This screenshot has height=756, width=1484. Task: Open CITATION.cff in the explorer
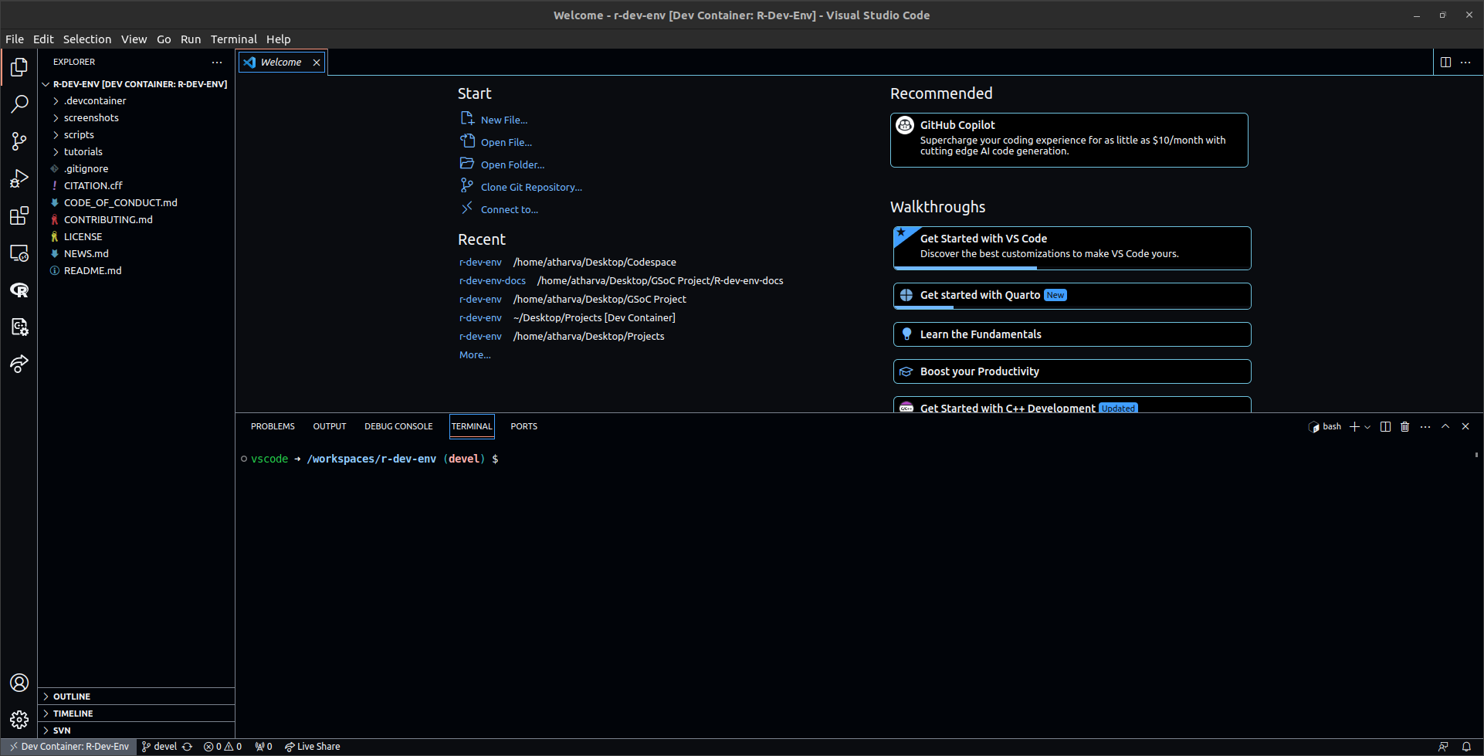coord(136,186)
